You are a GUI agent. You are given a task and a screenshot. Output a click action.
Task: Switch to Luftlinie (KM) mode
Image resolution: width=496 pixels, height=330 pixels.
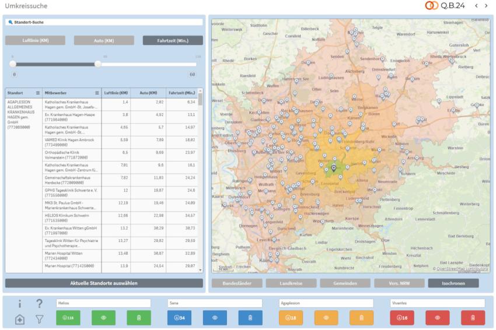(x=36, y=40)
